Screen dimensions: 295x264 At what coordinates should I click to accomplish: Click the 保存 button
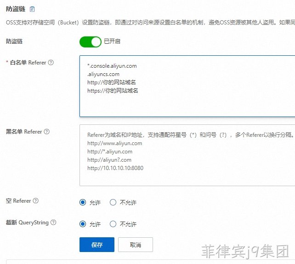click(97, 245)
